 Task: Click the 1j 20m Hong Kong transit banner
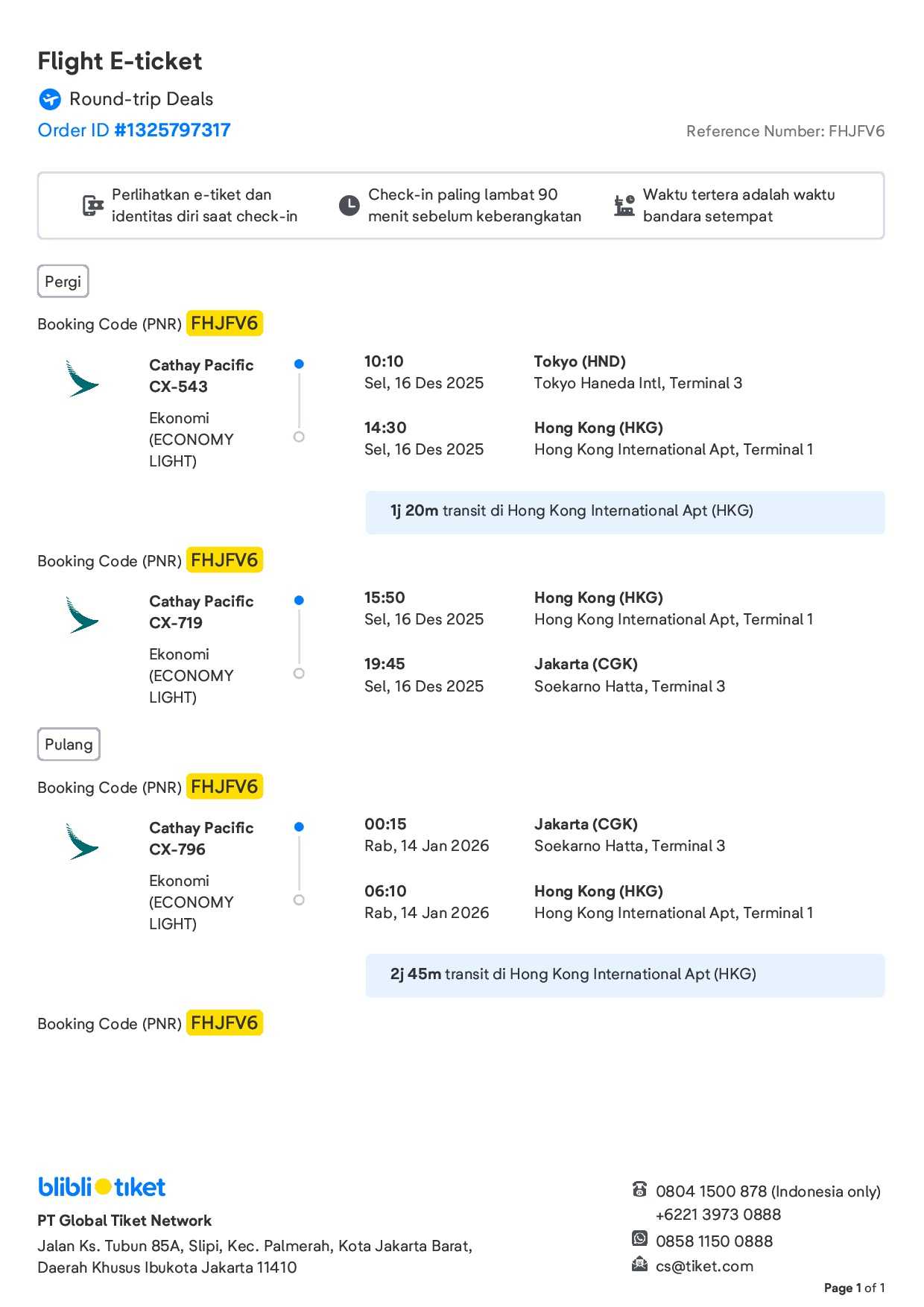(624, 512)
